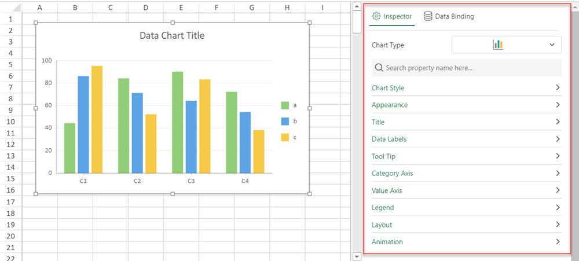Screen dimensions: 579x261
Task: Open the Chart Type dropdown
Action: [506, 45]
